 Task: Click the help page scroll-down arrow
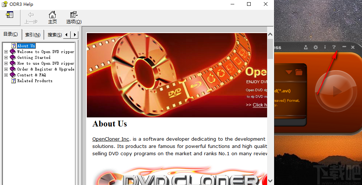270,181
